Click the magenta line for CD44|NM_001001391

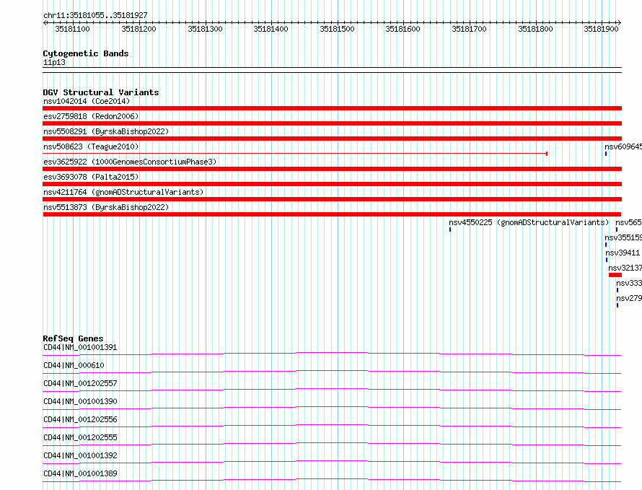[332, 354]
